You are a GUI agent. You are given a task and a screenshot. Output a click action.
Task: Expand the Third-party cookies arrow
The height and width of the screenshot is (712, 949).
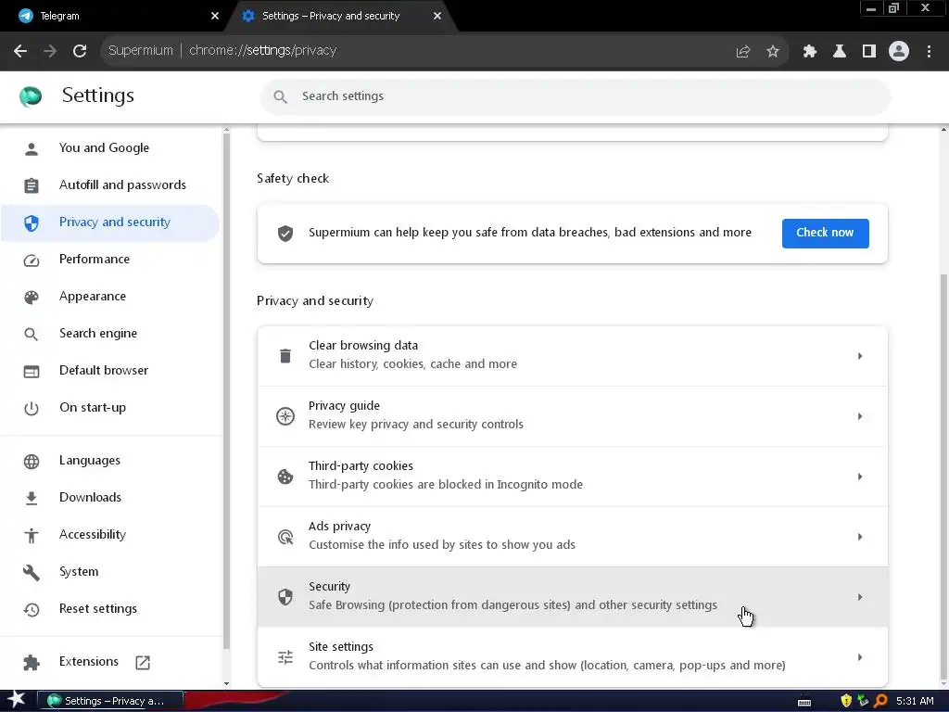click(x=859, y=477)
